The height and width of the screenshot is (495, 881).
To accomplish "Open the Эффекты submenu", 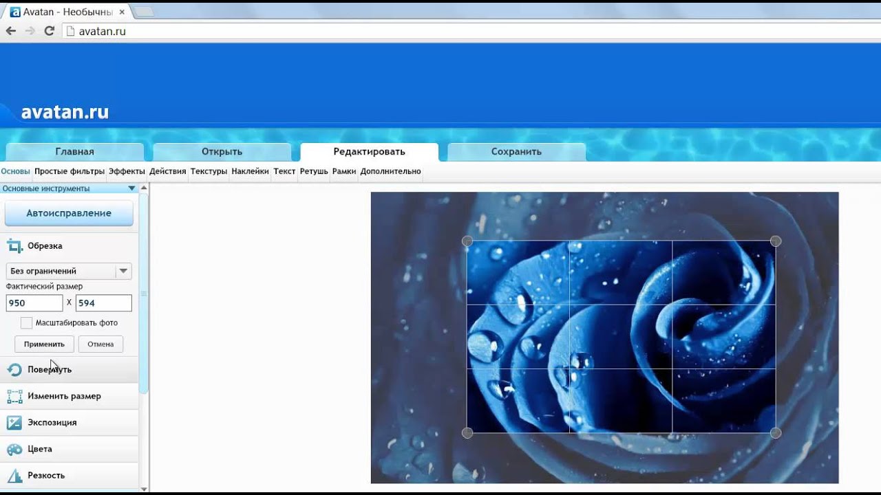I will pos(127,171).
